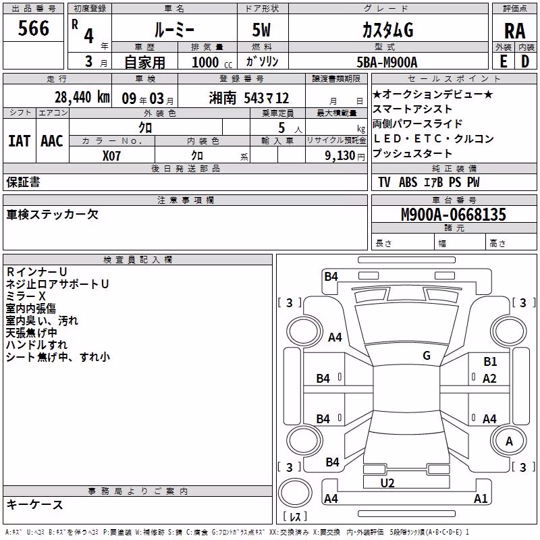Click sales point 両側パワースライド
540x540 pixels.
pos(417,124)
